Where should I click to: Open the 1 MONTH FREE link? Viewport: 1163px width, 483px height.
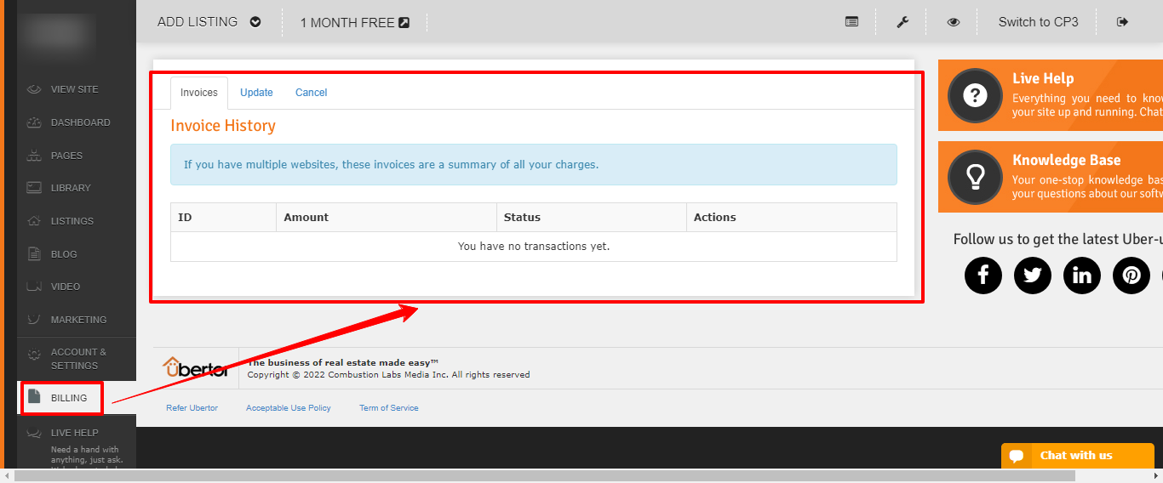354,23
